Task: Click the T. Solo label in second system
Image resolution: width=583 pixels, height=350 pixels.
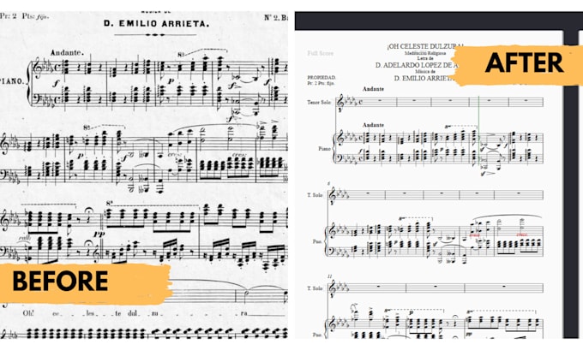Action: click(x=315, y=195)
